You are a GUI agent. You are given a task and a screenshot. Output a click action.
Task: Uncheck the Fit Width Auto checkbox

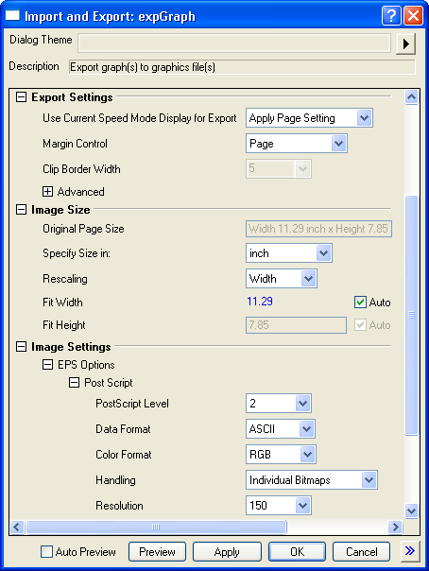coord(360,303)
